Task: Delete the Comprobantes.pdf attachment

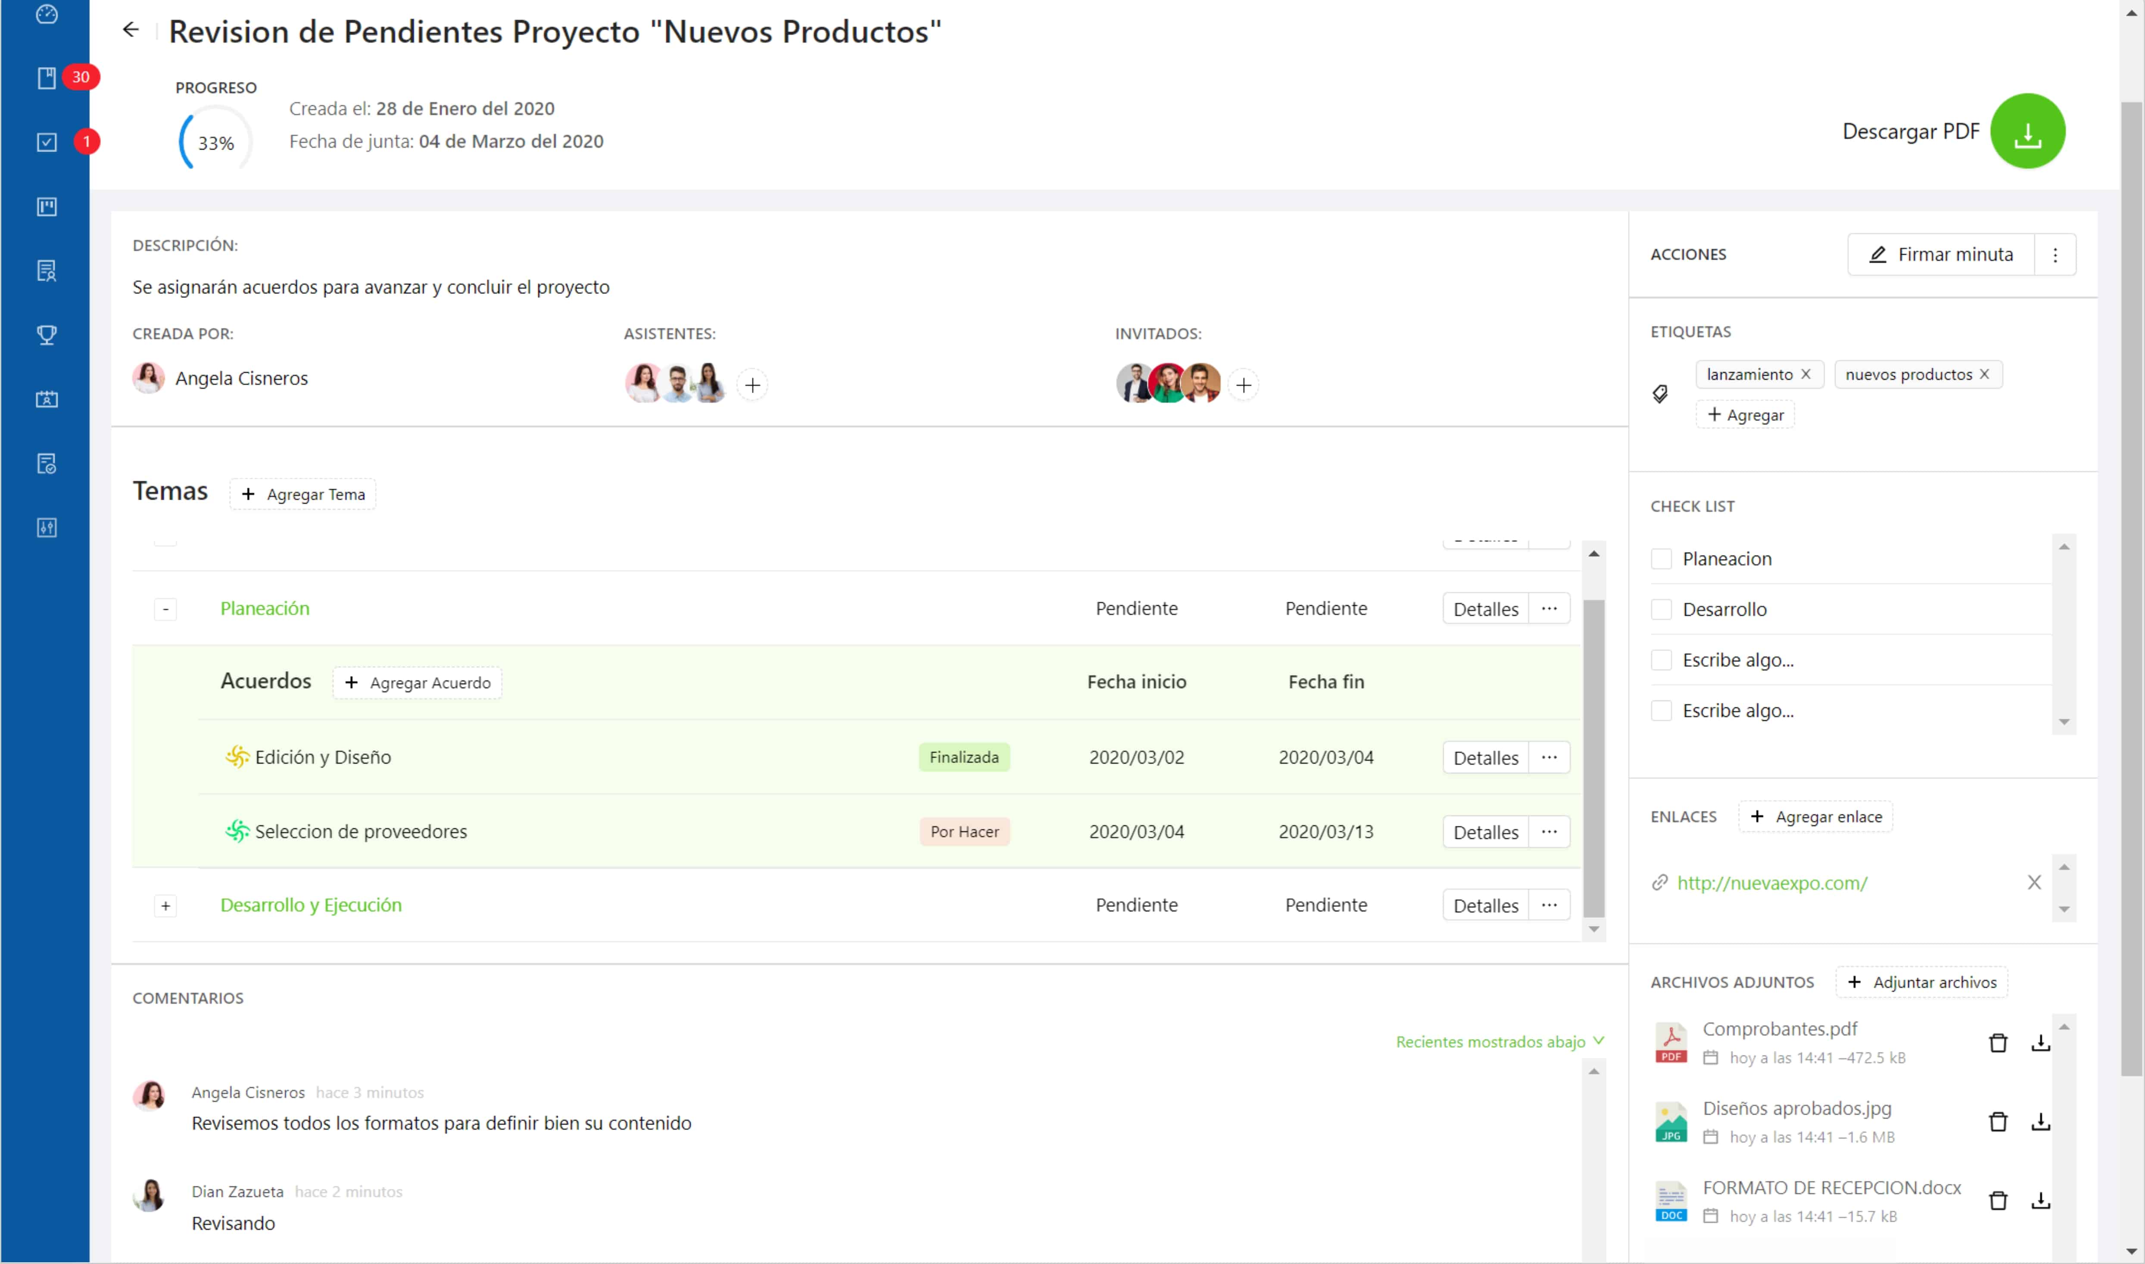Action: [1998, 1043]
